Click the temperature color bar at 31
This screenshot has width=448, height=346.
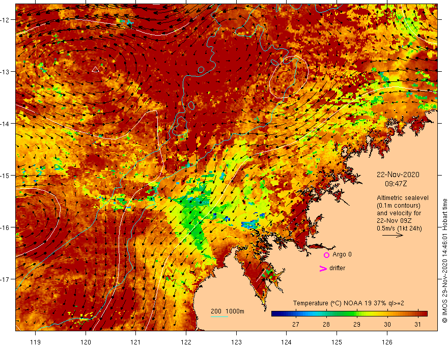[x=418, y=314]
